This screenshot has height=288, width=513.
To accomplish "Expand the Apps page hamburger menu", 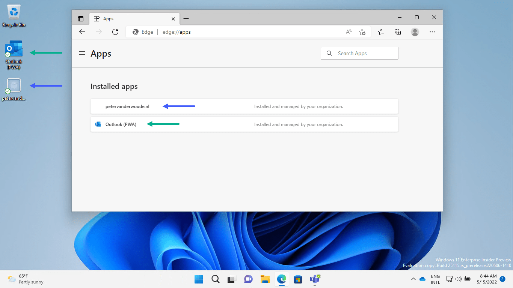I will 82,53.
